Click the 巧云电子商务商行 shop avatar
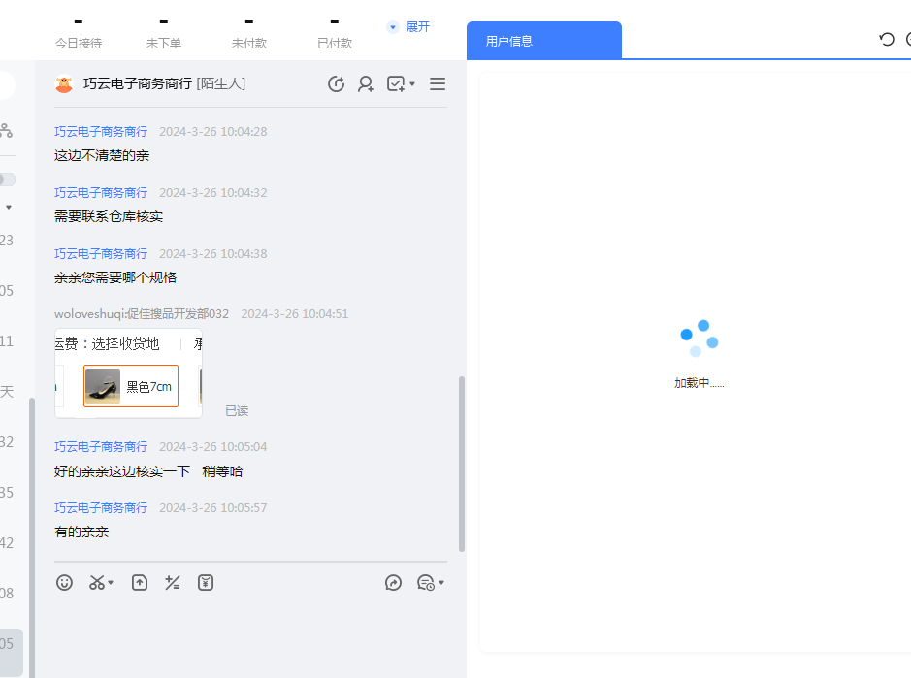Image resolution: width=911 pixels, height=678 pixels. pyautogui.click(x=64, y=84)
